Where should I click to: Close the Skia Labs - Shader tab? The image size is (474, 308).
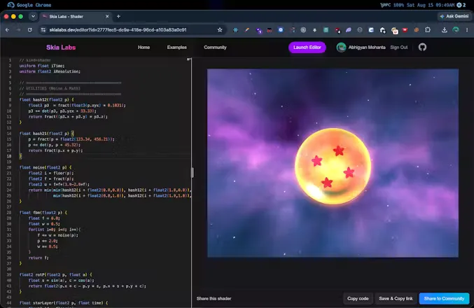coord(107,16)
